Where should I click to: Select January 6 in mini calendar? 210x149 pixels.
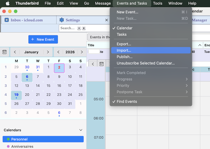pyautogui.click(x=27, y=77)
